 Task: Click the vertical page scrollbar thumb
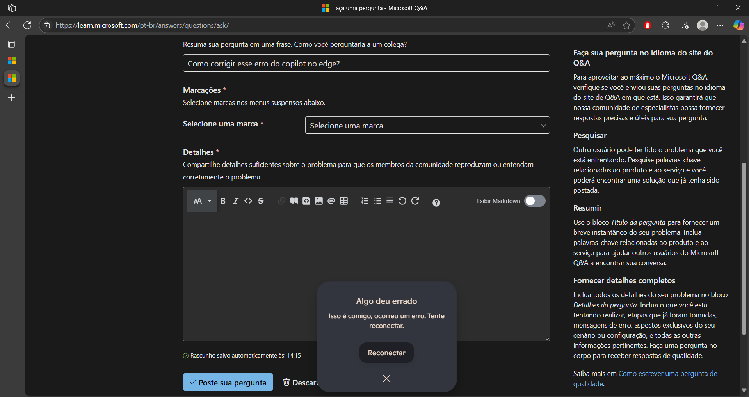click(744, 248)
